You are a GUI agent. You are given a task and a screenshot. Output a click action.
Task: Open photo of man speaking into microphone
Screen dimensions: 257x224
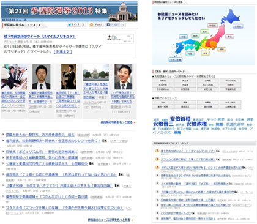pos(69,77)
